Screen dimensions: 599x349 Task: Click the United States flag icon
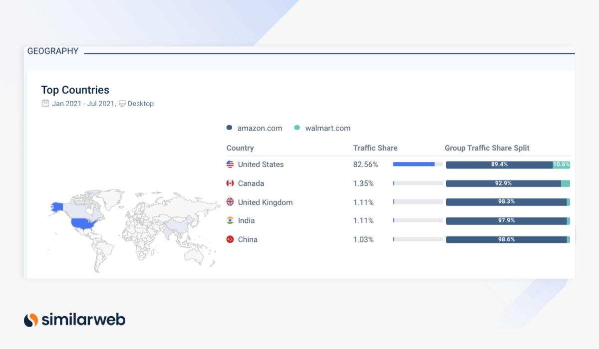[230, 165]
